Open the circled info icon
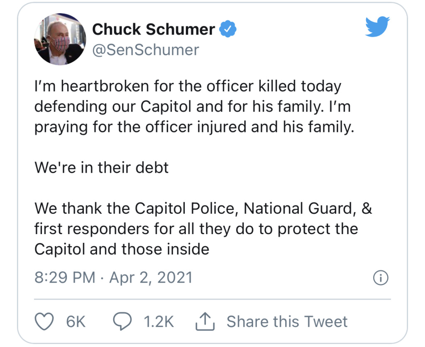 tap(381, 278)
